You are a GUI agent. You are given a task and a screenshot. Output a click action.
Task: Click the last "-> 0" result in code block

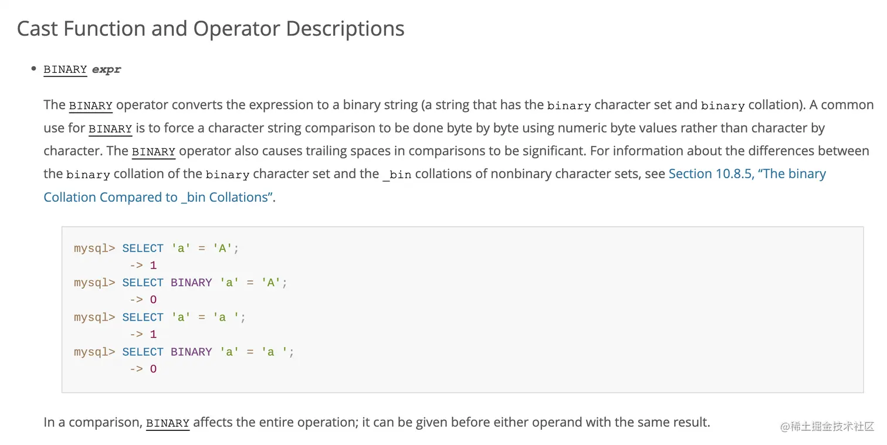pos(143,369)
